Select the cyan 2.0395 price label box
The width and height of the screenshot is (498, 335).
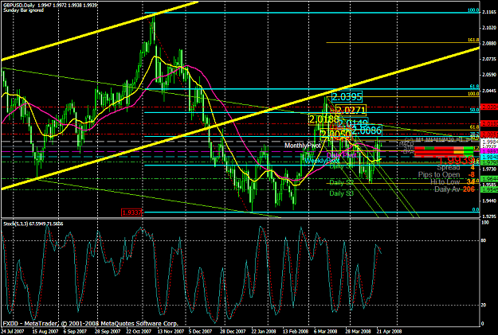tap(347, 97)
